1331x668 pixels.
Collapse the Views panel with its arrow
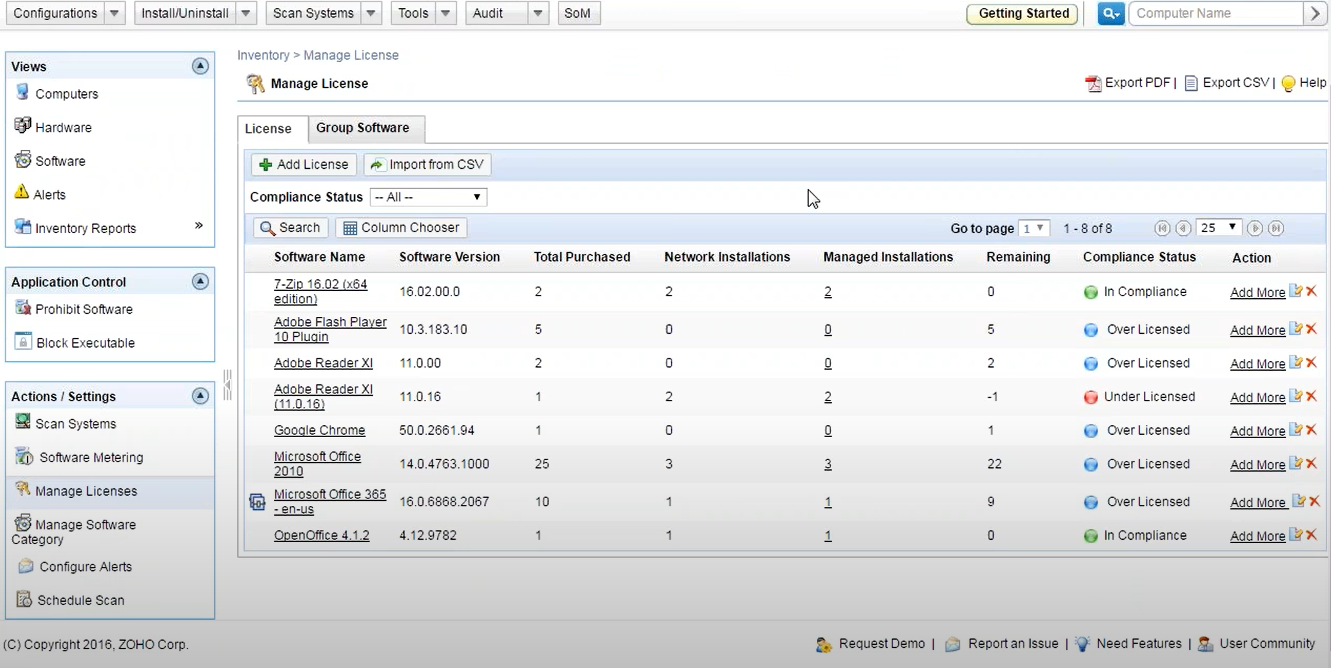[x=201, y=66]
